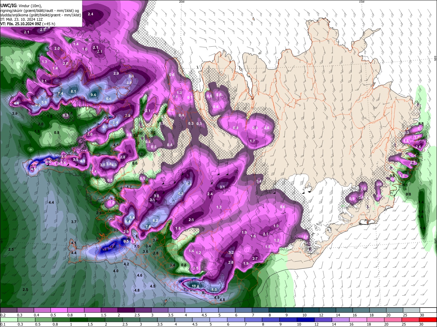
Task: Click the east coast value '2.6'
Action: pyautogui.click(x=418, y=147)
